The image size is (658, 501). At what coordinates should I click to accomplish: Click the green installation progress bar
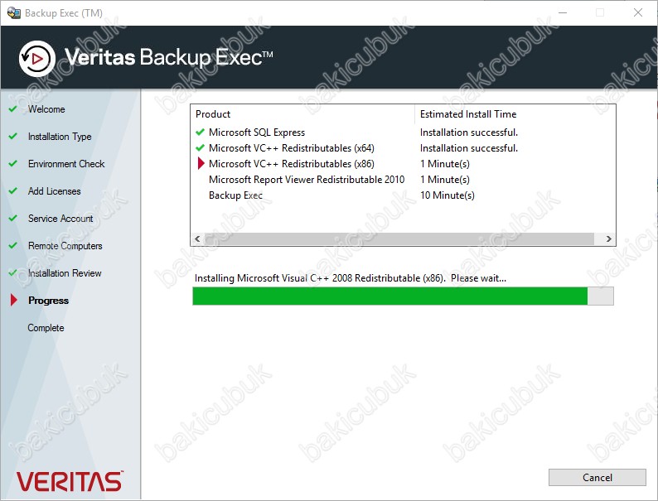403,296
